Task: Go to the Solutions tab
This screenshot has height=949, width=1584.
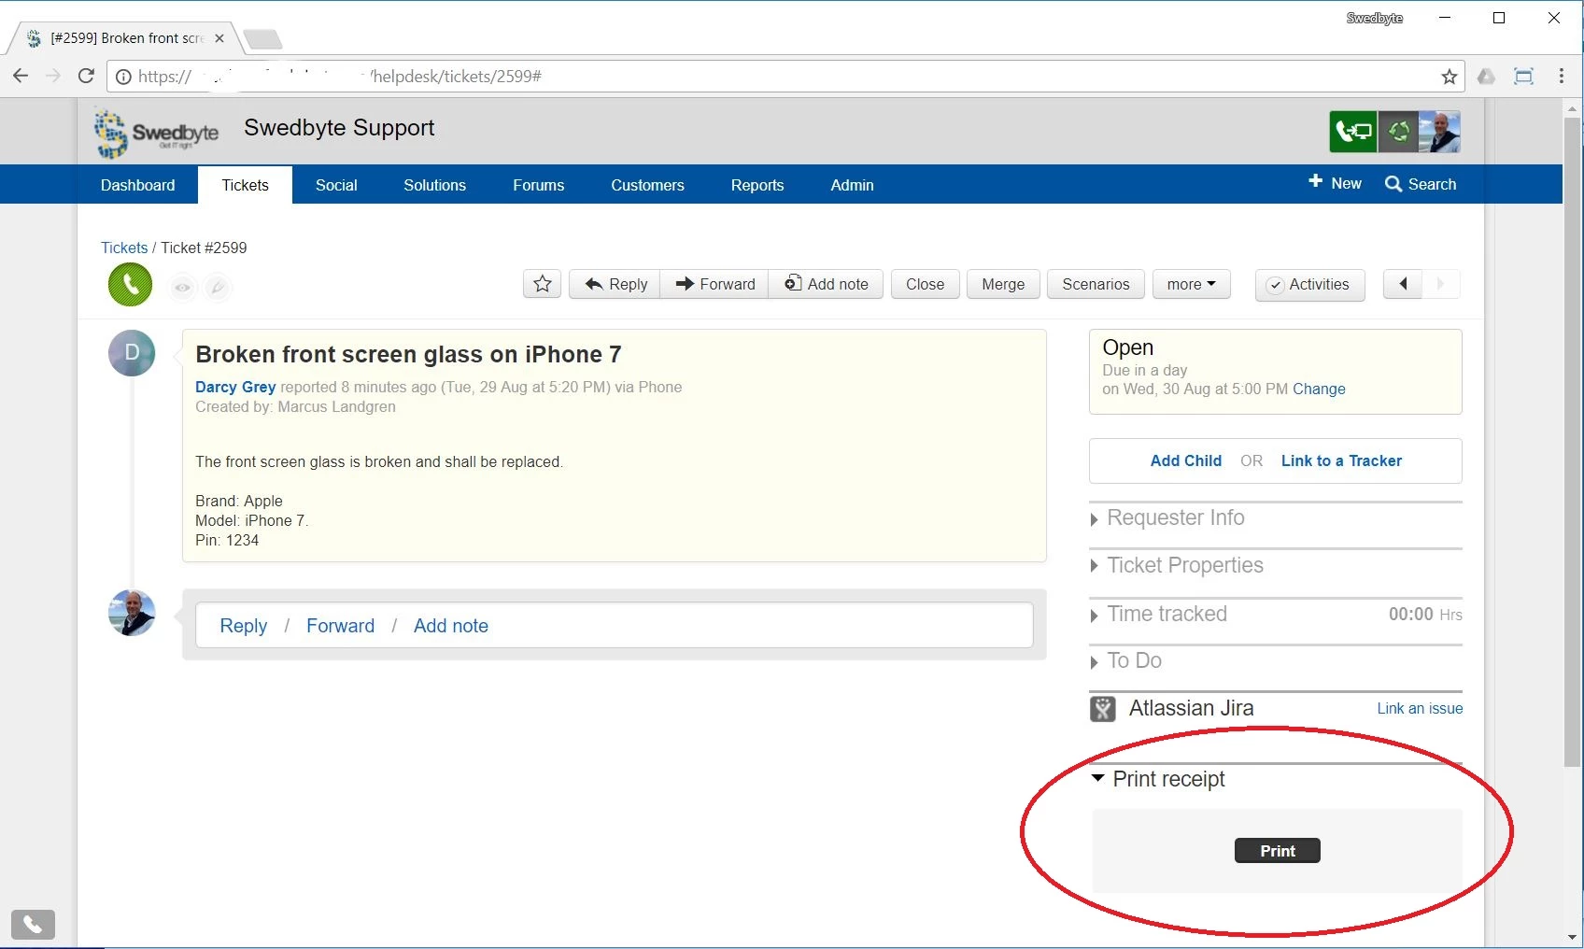Action: 434,185
